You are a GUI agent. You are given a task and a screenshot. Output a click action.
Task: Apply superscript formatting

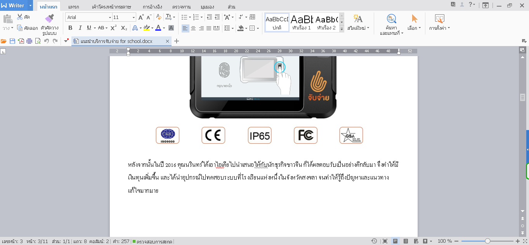pyautogui.click(x=114, y=28)
